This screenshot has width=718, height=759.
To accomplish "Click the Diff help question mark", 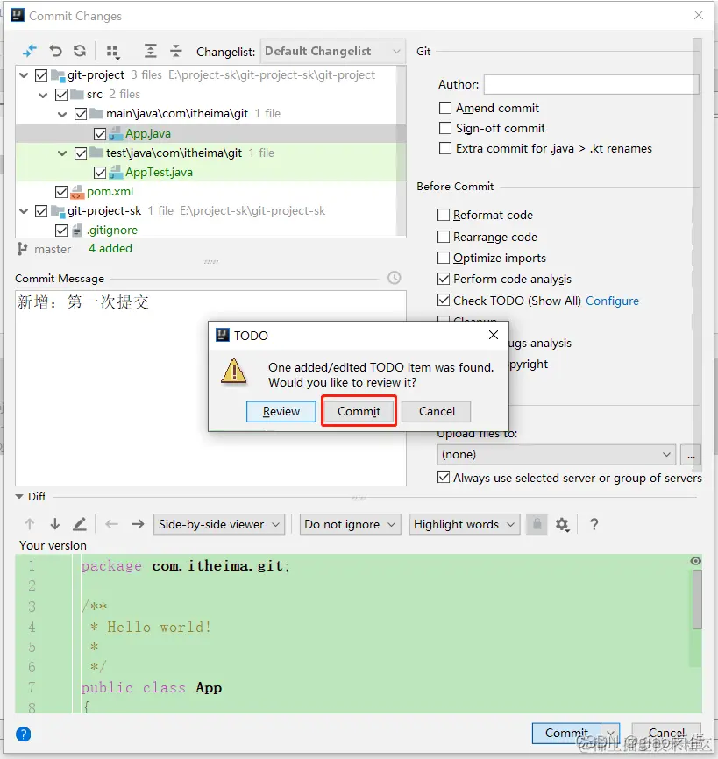I will pyautogui.click(x=594, y=524).
